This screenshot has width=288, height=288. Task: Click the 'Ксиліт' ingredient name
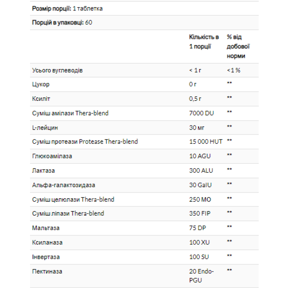coord(41,99)
